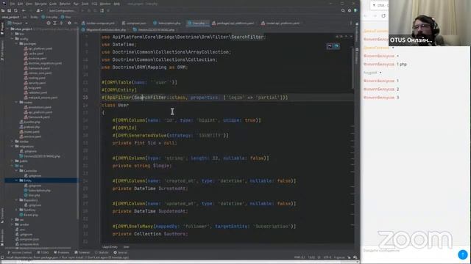Open the TODO tool window

43,252
